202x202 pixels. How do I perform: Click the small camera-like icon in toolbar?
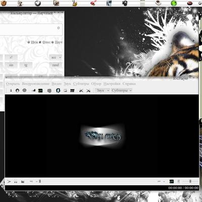pos(34,90)
